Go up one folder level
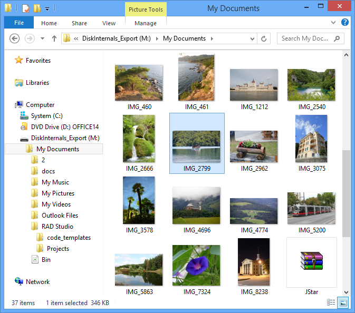This screenshot has width=355, height=313. pyautogui.click(x=54, y=38)
